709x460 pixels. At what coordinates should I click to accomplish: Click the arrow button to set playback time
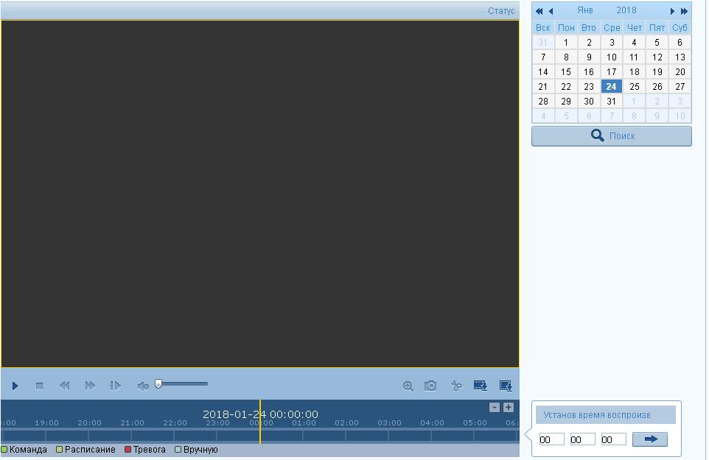pyautogui.click(x=650, y=439)
